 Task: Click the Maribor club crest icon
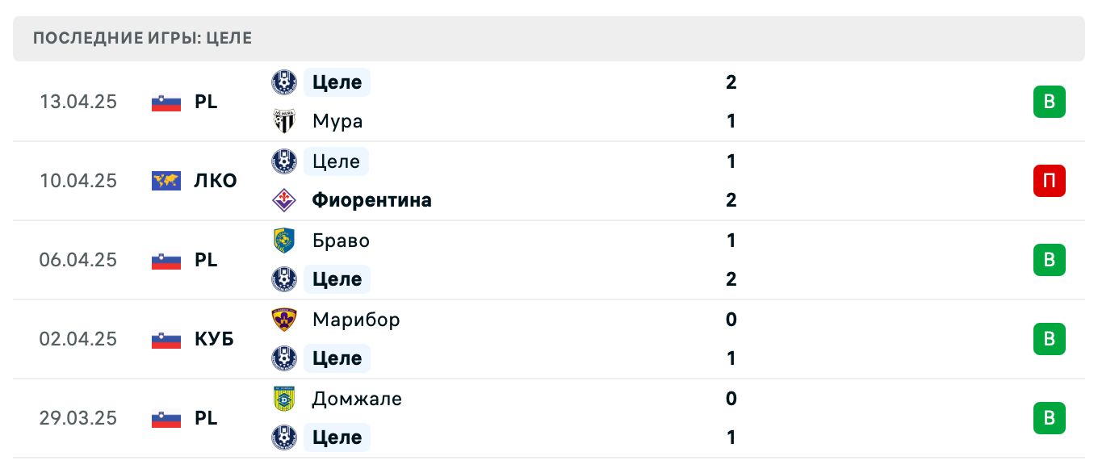pyautogui.click(x=284, y=320)
